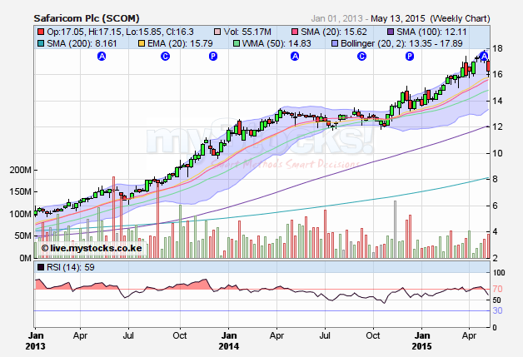Open the live.mystocks.co.ke watermark link
523x357 pixels.
(81, 249)
